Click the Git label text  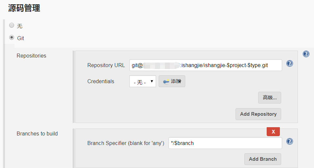point(20,38)
